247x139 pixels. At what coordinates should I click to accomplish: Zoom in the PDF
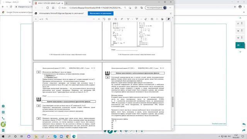(99, 19)
